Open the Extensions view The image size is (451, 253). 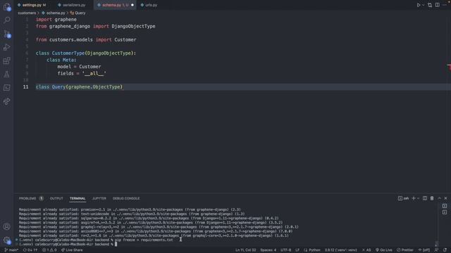[x=6, y=60]
